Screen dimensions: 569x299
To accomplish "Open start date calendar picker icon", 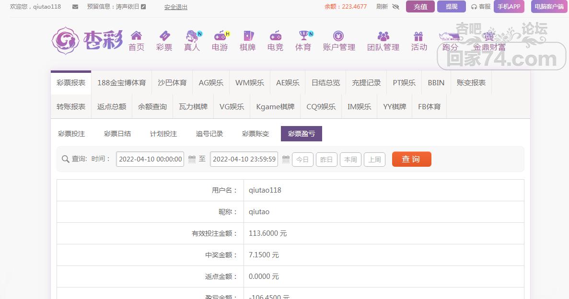I will point(192,159).
